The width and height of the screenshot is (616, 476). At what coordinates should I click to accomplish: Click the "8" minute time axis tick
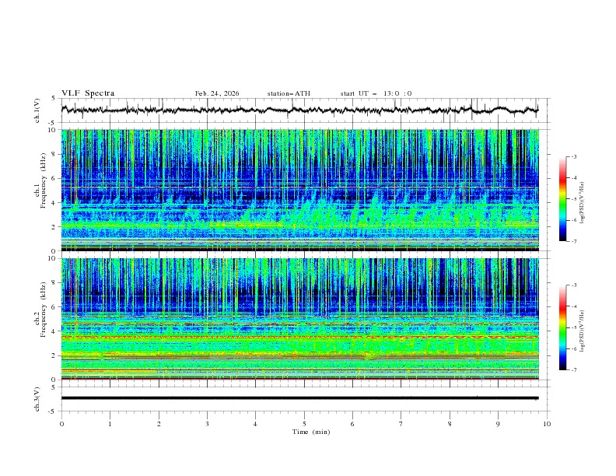tap(450, 424)
